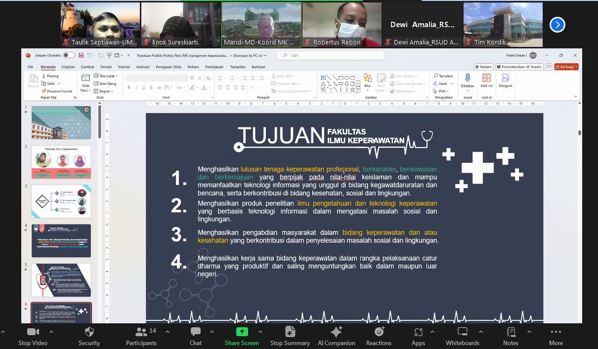
Task: Expand the Bagian section dropdown
Action: pyautogui.click(x=103, y=91)
